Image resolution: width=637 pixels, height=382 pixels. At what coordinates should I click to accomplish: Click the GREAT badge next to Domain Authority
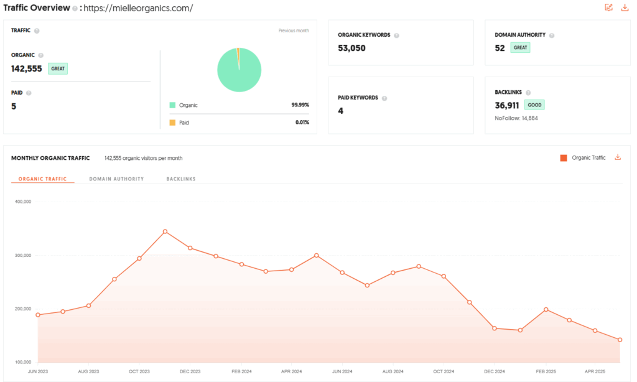point(521,47)
